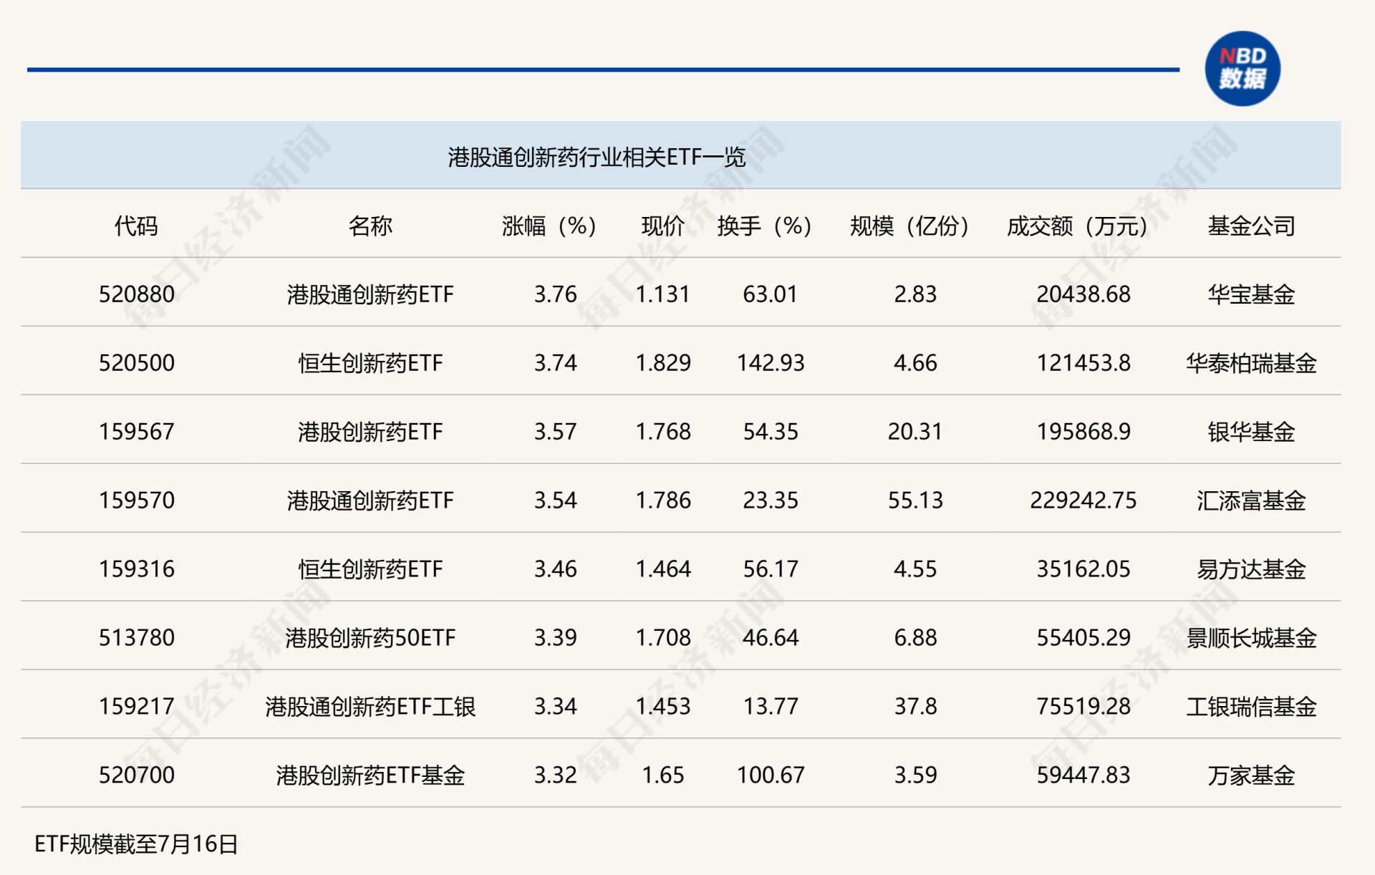This screenshot has height=875, width=1375.
Task: Click the 港股创新药50ETF name
Action: pos(370,638)
